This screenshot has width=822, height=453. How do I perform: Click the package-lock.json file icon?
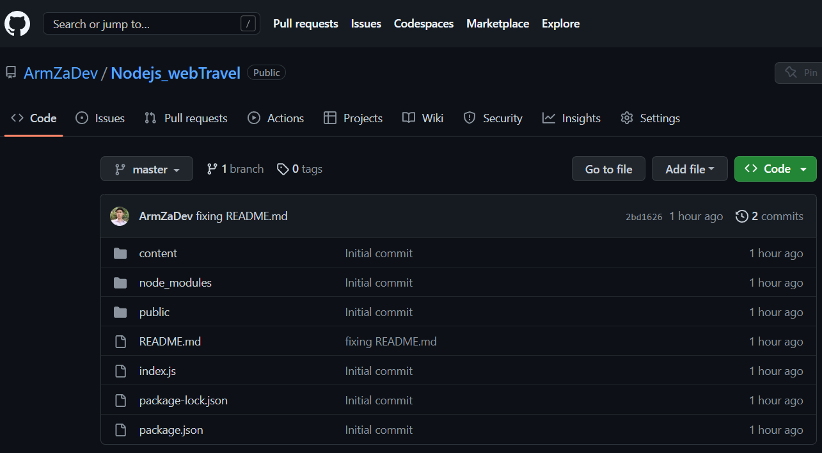click(x=120, y=401)
